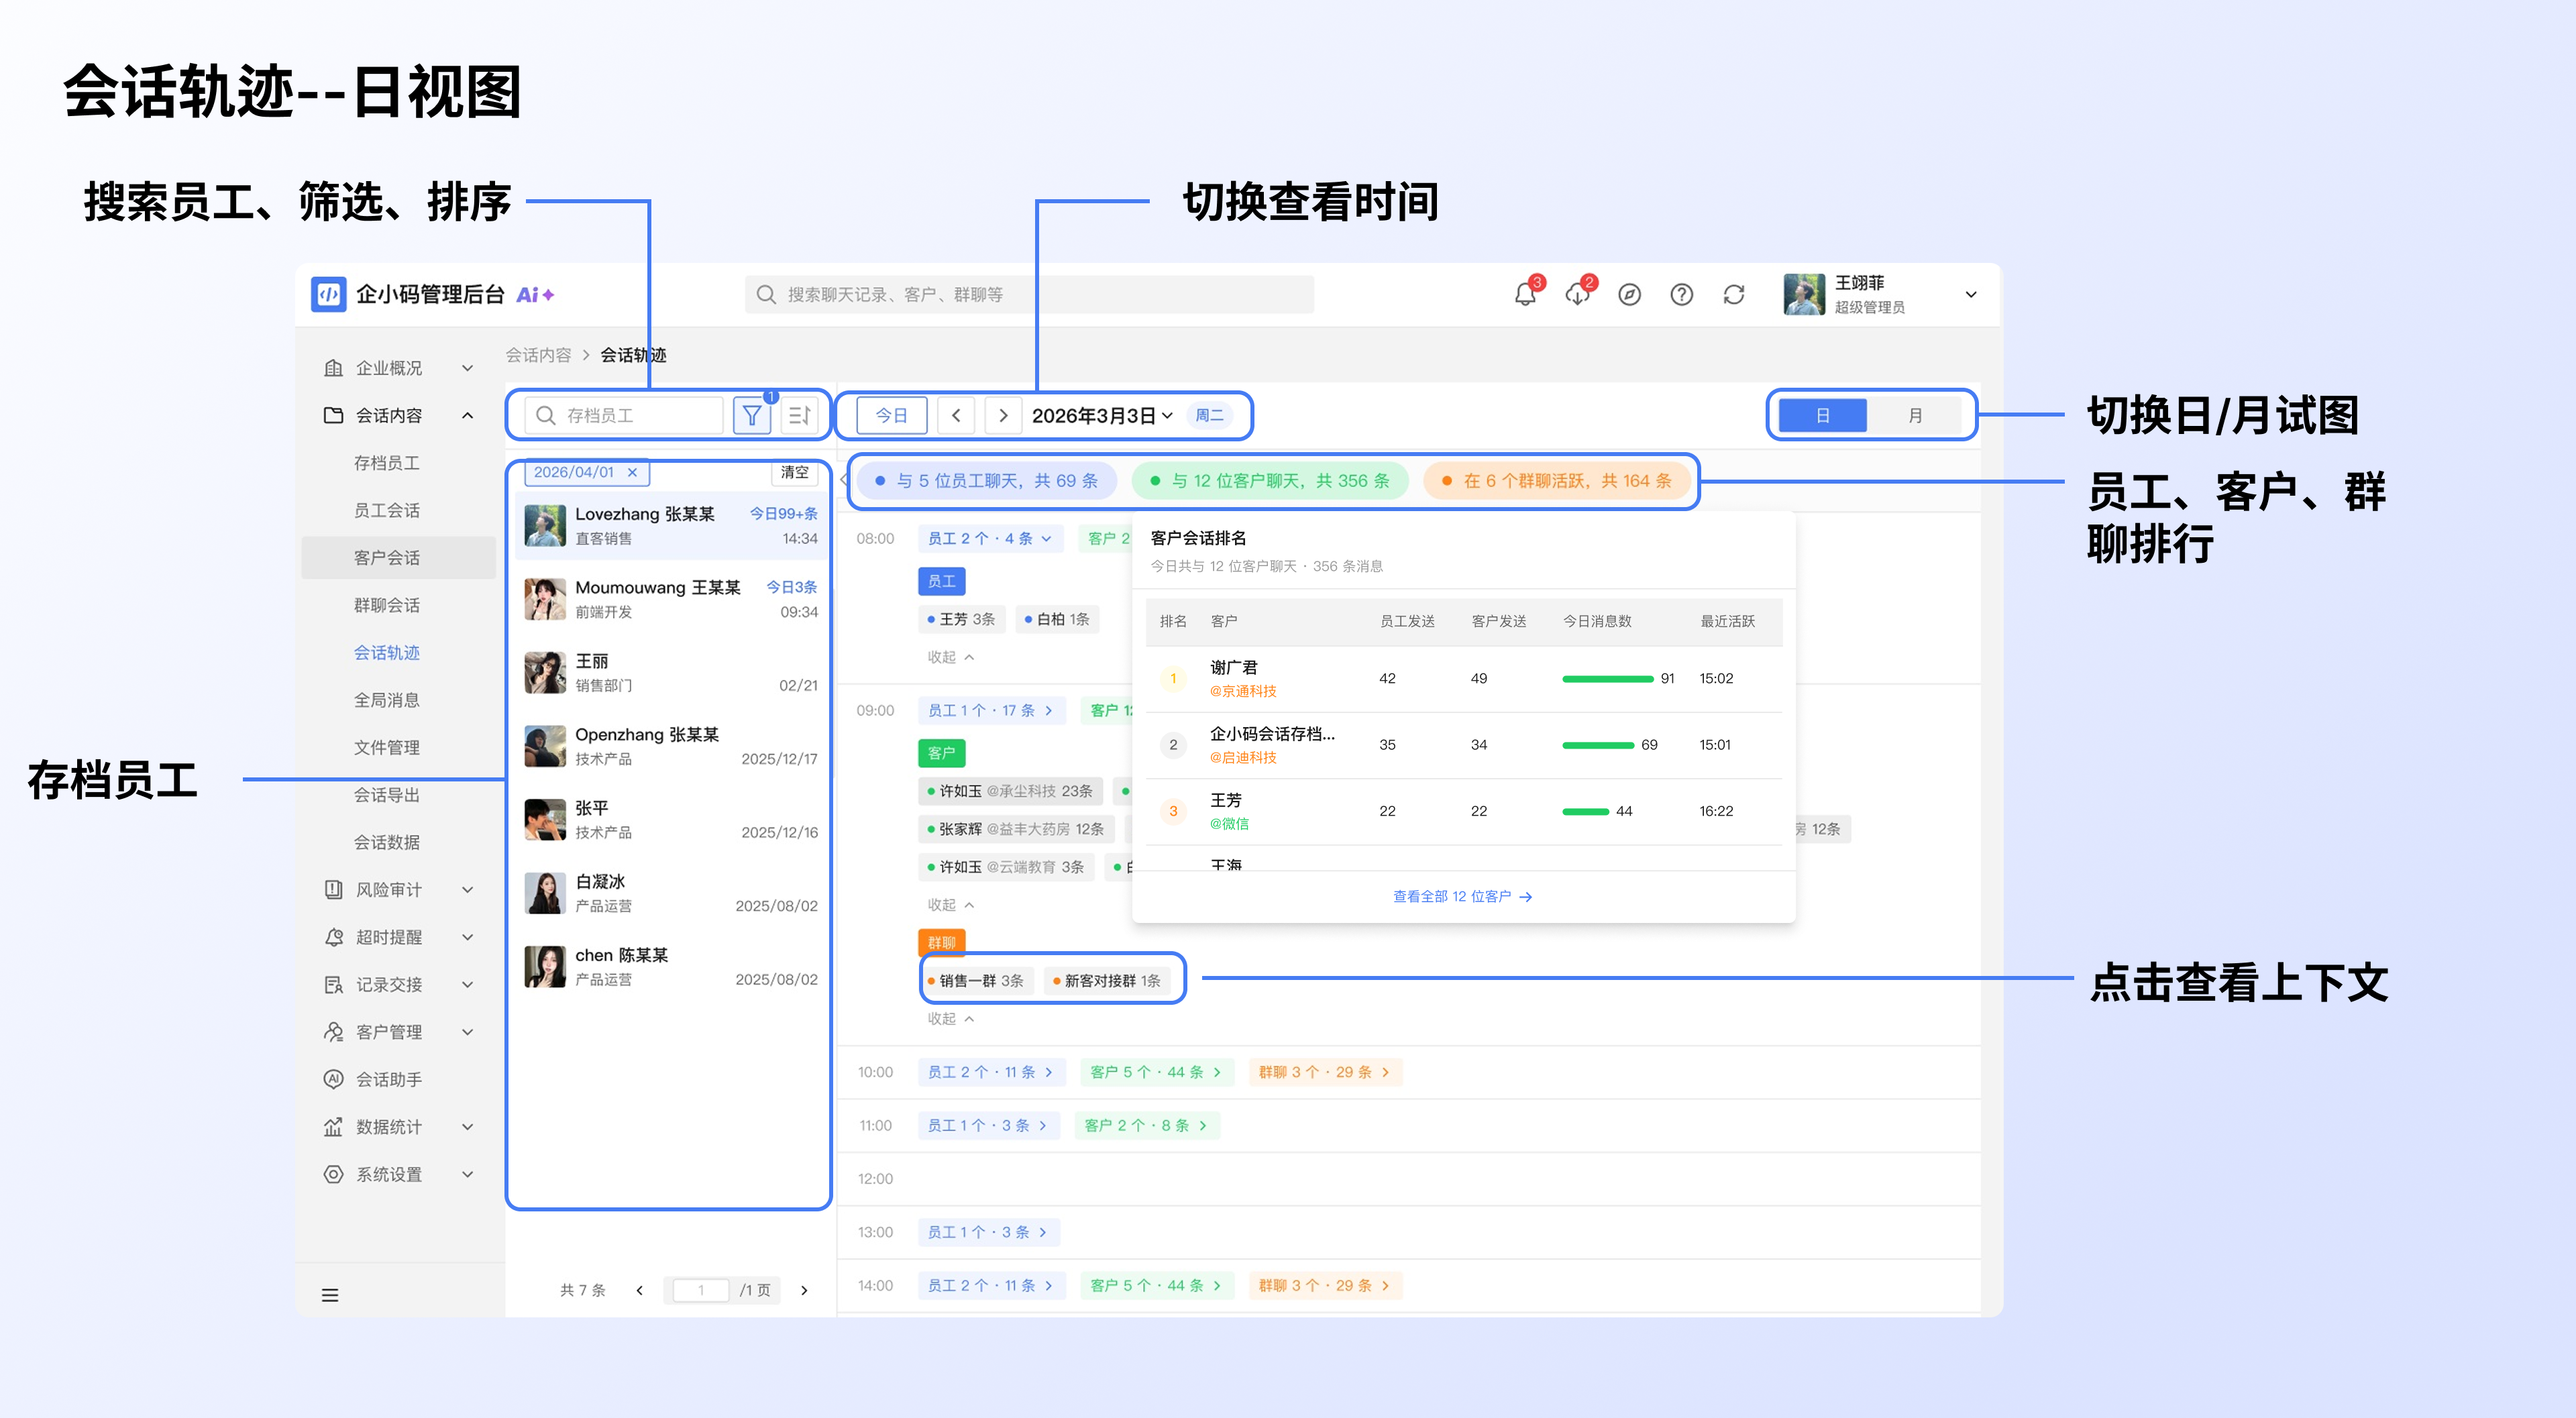
Task: Collapse the employee panel arrow
Action: 844,480
